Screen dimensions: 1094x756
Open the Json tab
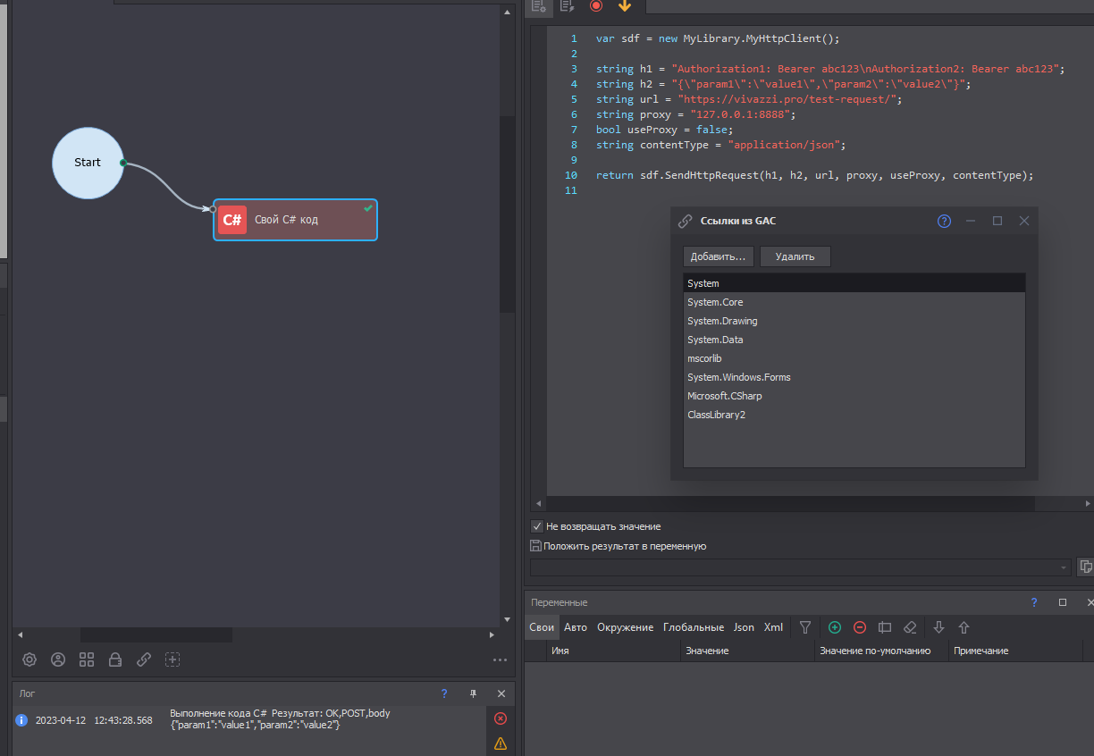point(744,627)
